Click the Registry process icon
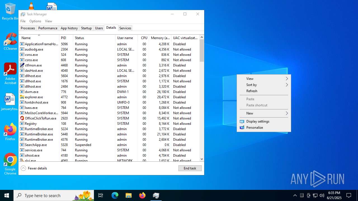This screenshot has width=358, height=201. pyautogui.click(x=22, y=124)
